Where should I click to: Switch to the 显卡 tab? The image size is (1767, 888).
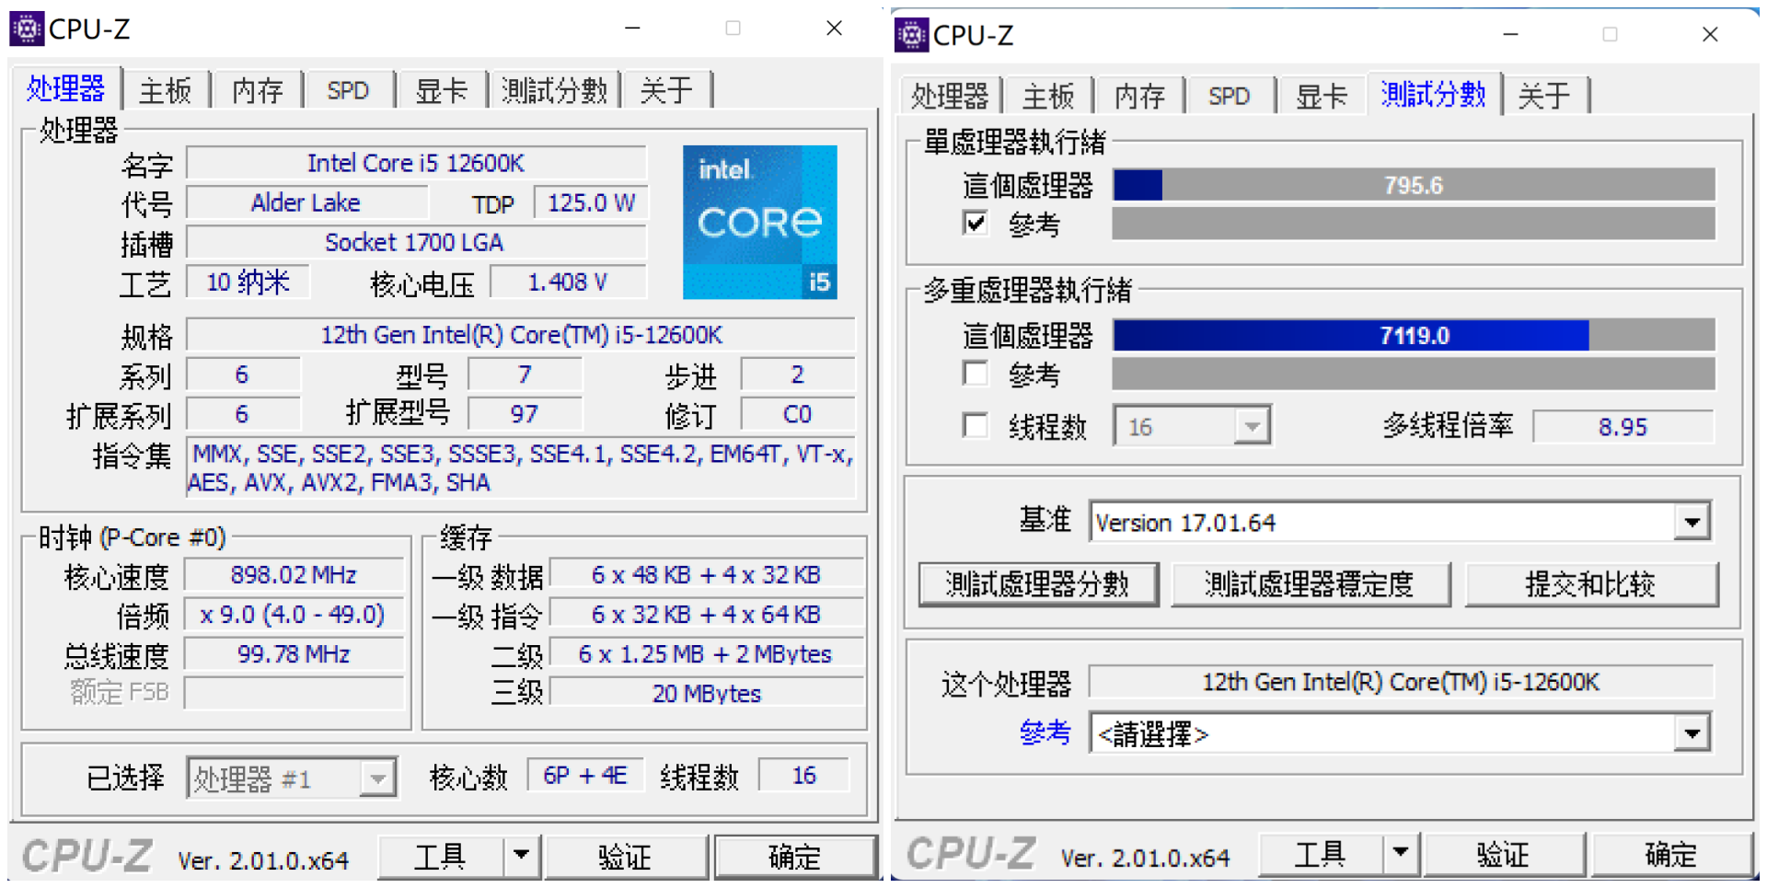click(x=442, y=89)
